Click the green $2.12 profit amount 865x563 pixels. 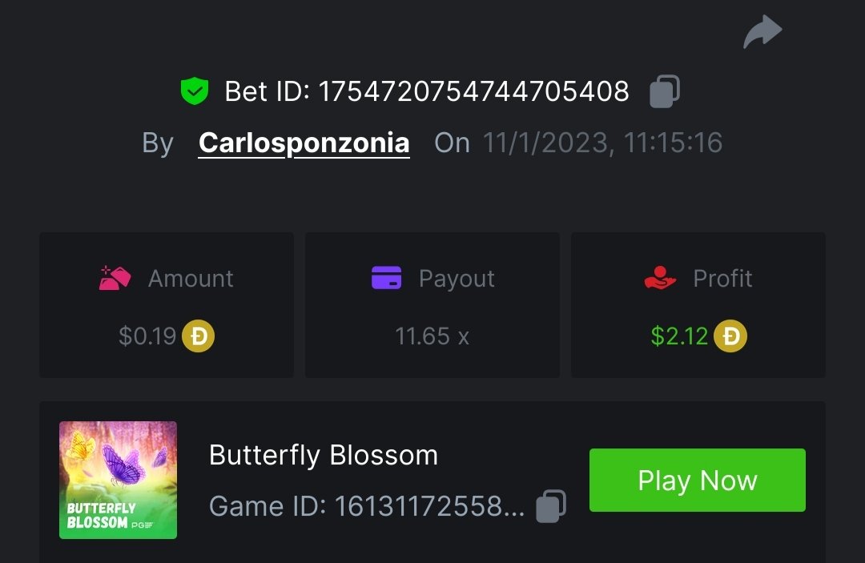click(x=678, y=336)
